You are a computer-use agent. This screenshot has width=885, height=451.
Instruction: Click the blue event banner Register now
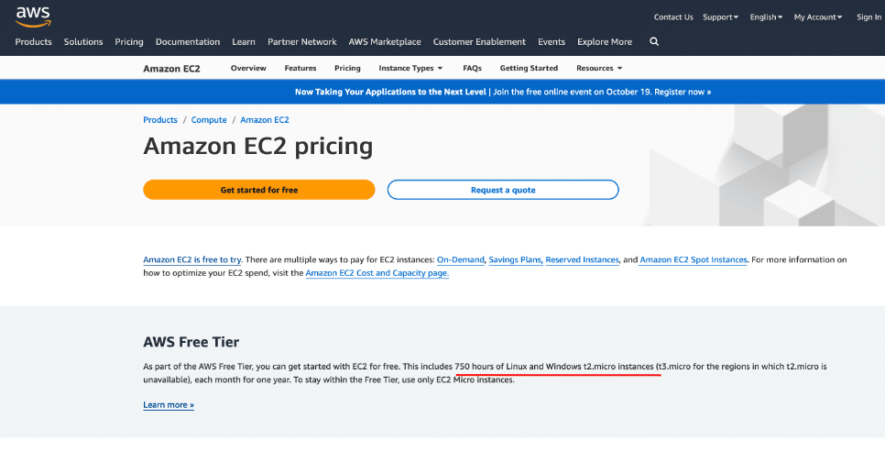683,92
